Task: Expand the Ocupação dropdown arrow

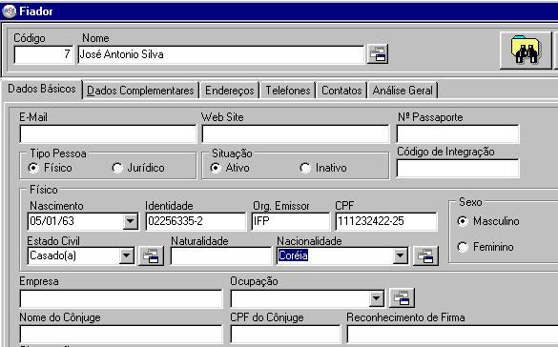Action: point(377,298)
